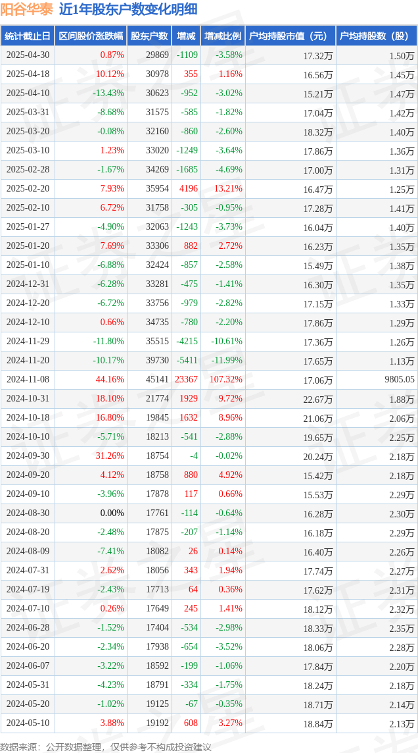Select the 股东户数 column header

tap(149, 36)
